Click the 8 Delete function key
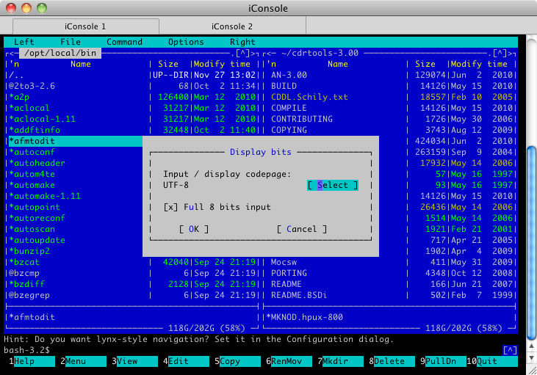 392,361
